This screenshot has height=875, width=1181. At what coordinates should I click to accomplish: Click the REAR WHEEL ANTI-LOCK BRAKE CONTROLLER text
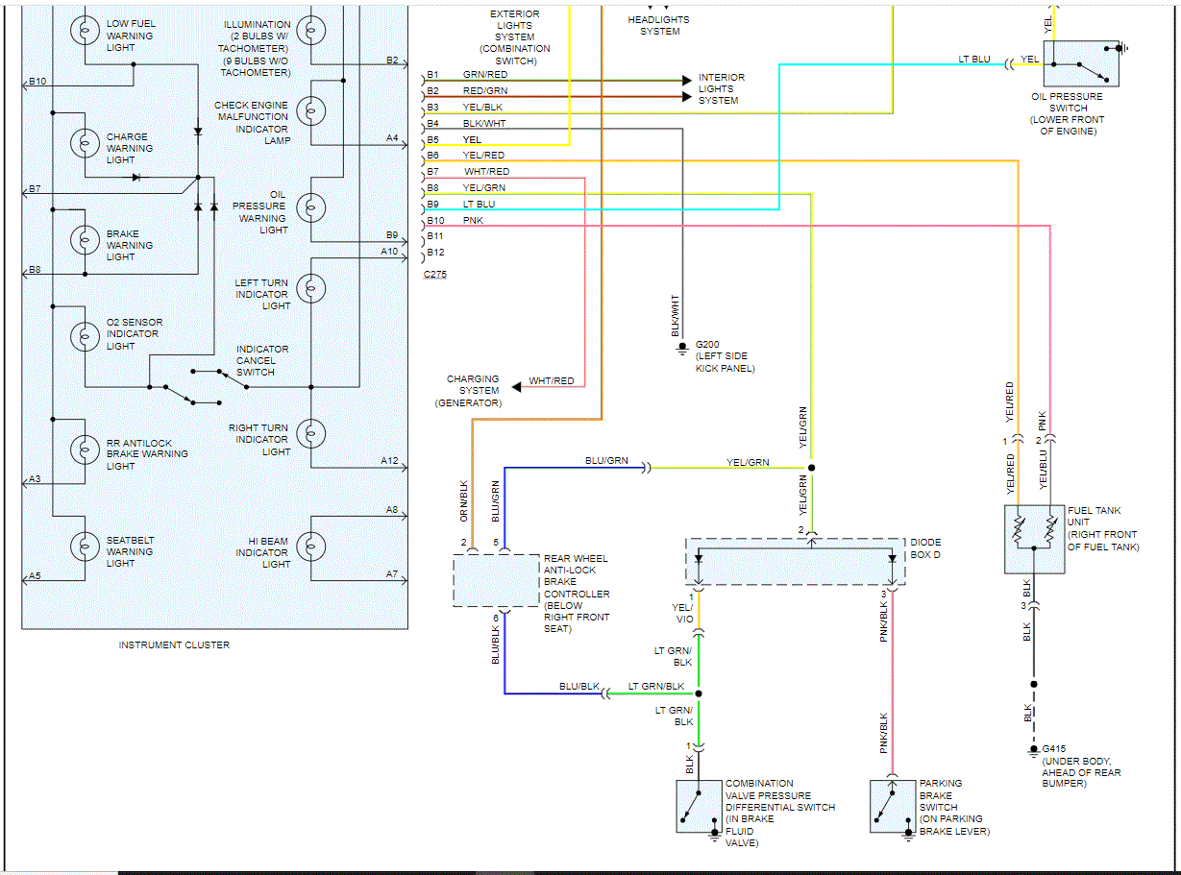coord(577,594)
